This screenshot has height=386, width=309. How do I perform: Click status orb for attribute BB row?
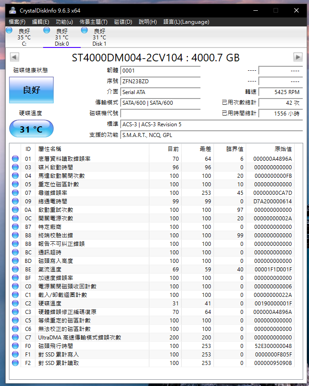15,244
